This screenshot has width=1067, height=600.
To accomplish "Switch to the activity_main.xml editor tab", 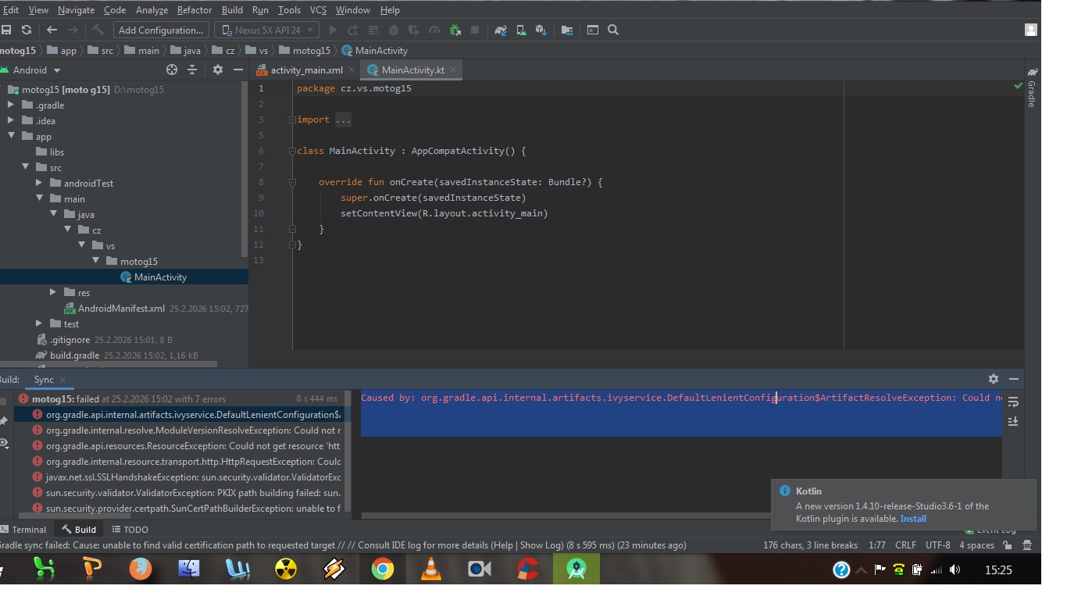I will [x=305, y=70].
